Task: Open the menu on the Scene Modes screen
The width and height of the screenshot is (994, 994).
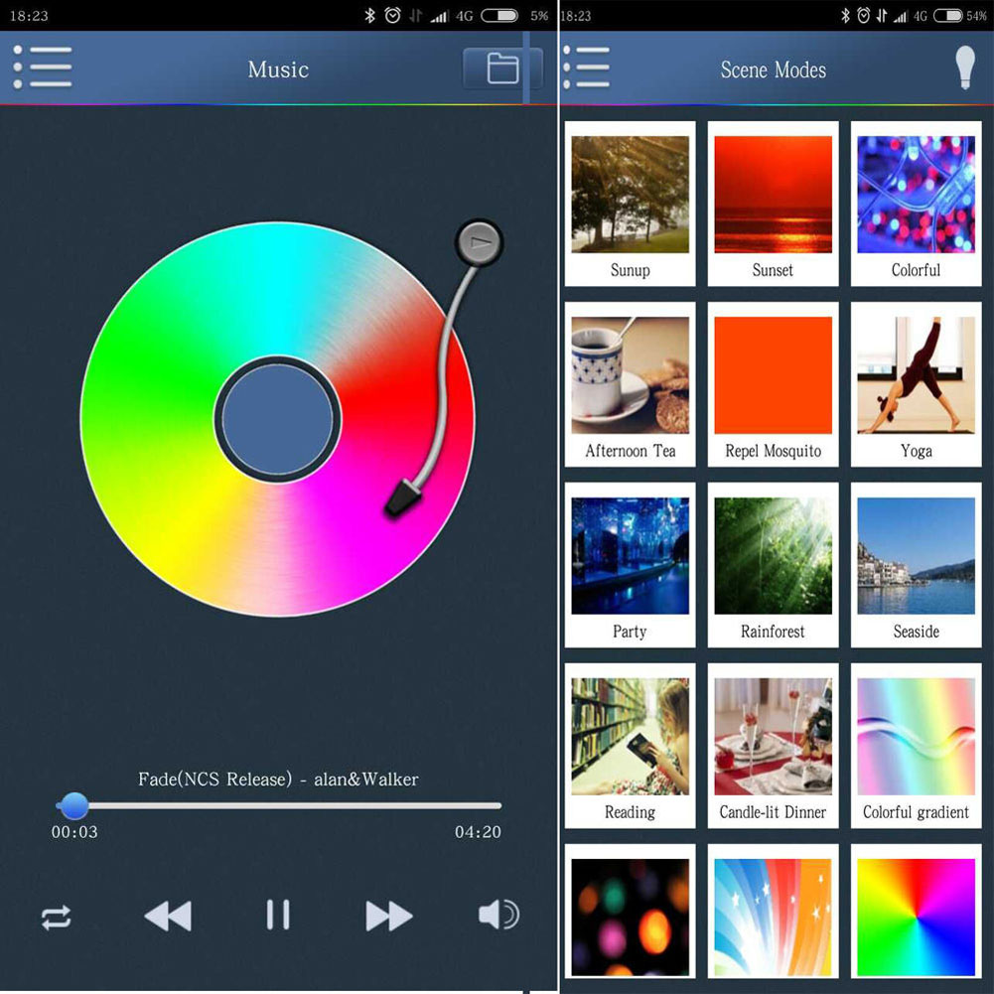Action: coord(586,69)
